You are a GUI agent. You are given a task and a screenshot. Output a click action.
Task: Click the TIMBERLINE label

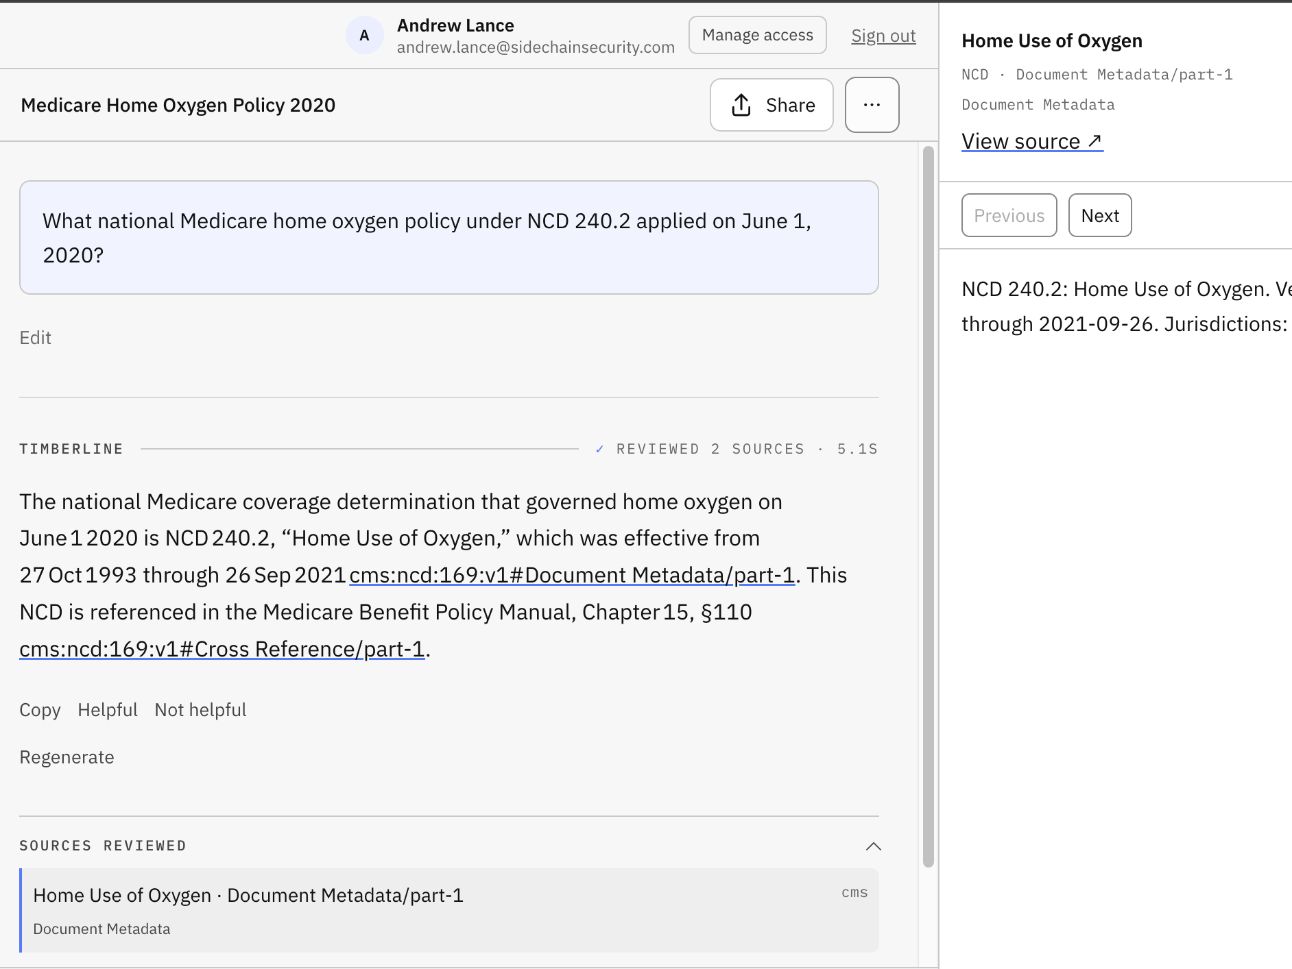coord(71,449)
